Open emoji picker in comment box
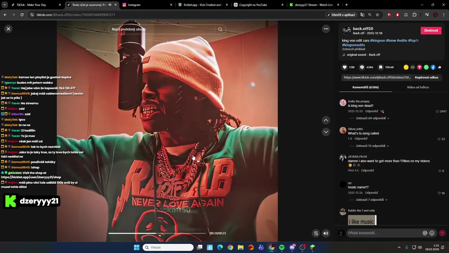Viewport: 449px width, 253px height. click(432, 233)
